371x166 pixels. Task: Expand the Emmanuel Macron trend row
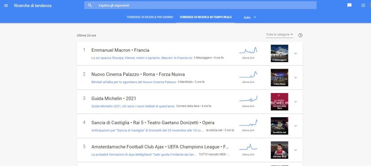click(x=295, y=54)
